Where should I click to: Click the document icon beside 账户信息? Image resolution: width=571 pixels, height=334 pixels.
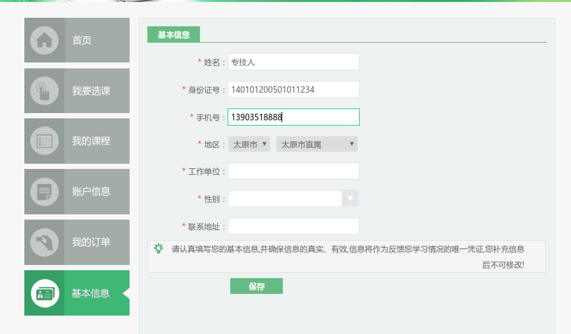point(45,192)
